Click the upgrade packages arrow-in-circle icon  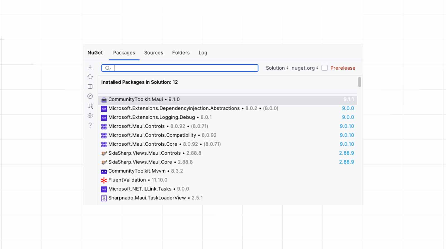(90, 96)
